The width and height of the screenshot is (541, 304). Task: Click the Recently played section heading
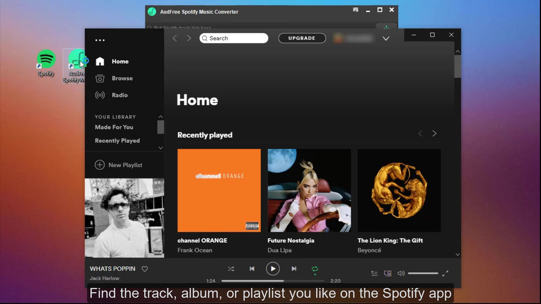(x=205, y=135)
